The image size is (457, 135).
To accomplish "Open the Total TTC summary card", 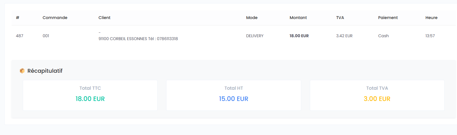I will click(90, 95).
